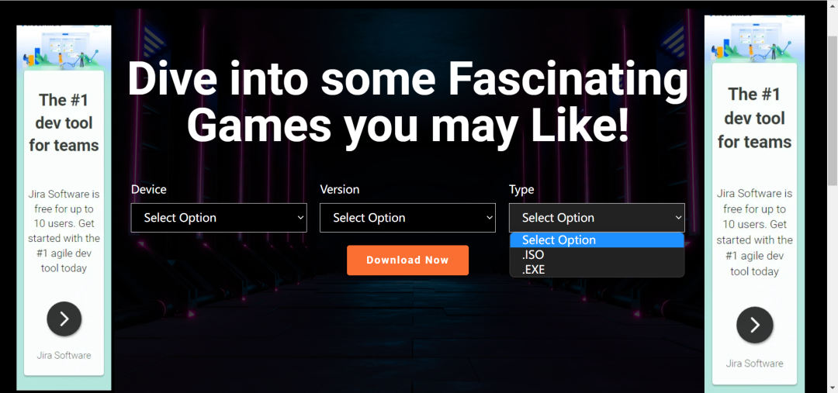Click the Jira Software label in left ad

pos(64,356)
